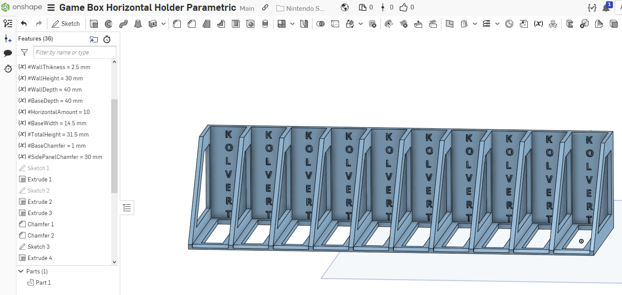Open the Nintendo S... folder link

point(303,8)
